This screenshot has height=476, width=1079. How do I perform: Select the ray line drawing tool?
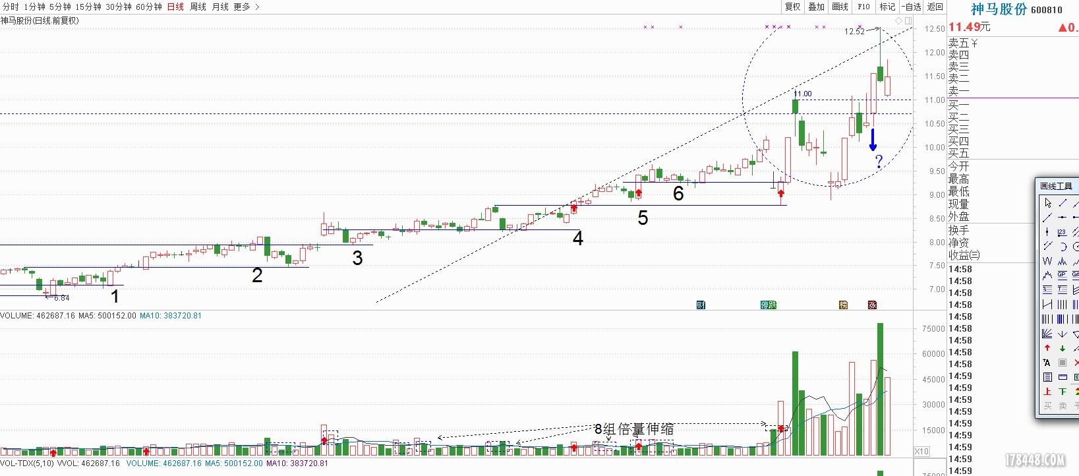tap(1047, 217)
